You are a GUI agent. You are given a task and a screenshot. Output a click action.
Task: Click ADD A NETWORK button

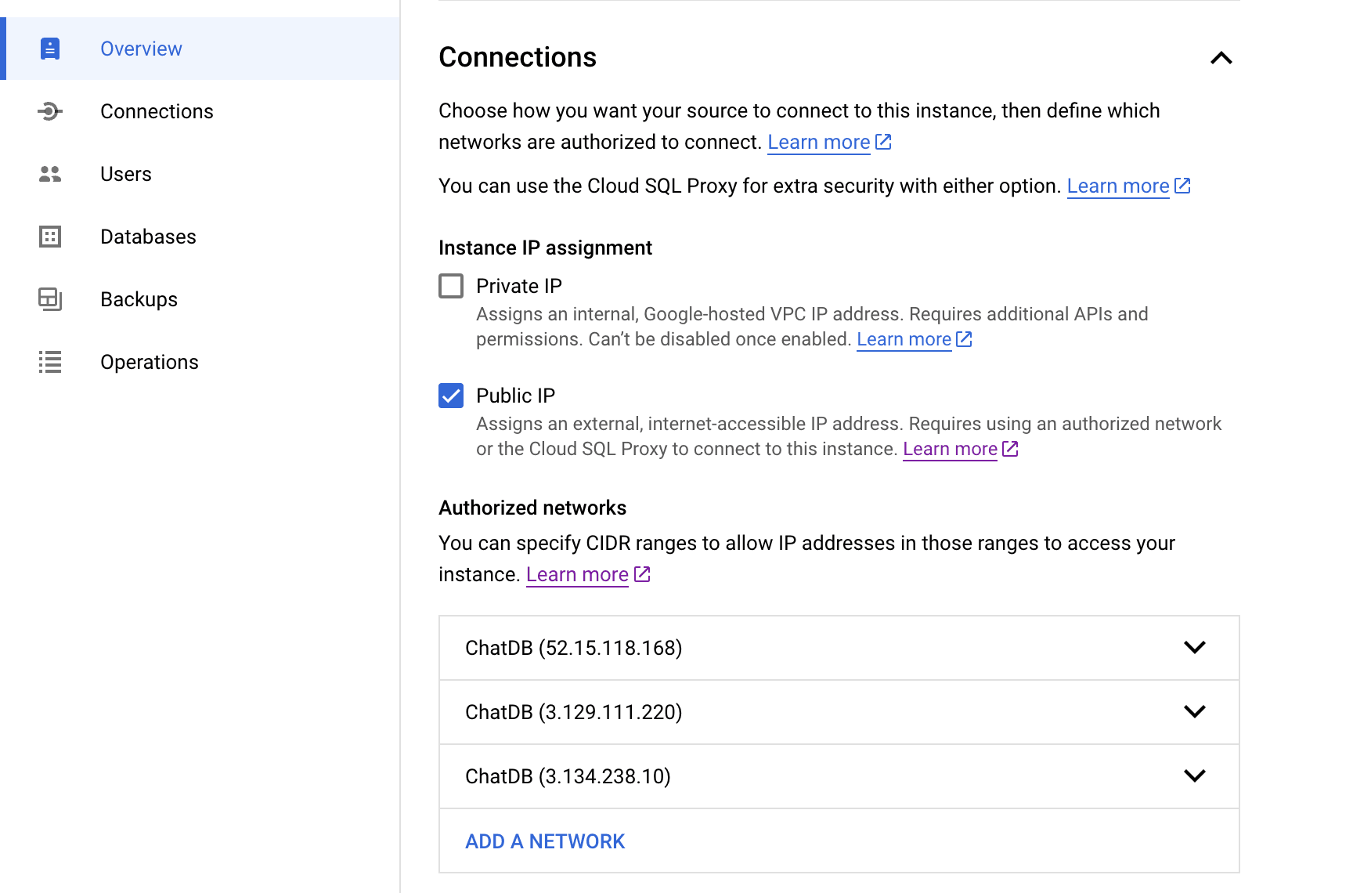pos(545,841)
